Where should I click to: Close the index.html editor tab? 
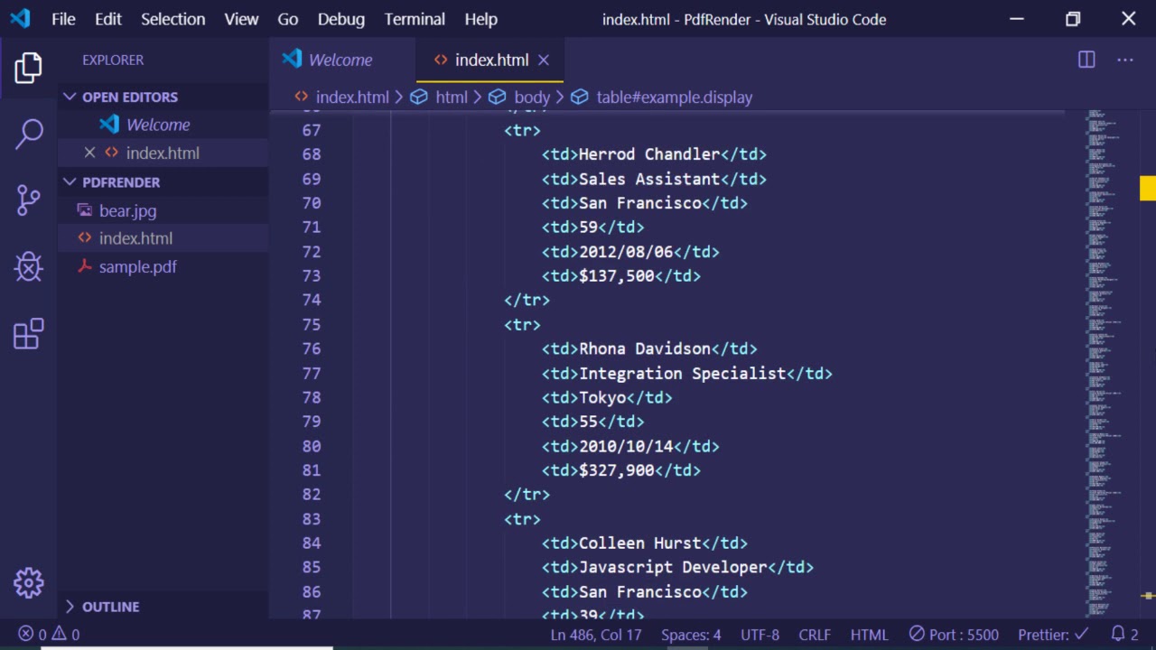(544, 60)
